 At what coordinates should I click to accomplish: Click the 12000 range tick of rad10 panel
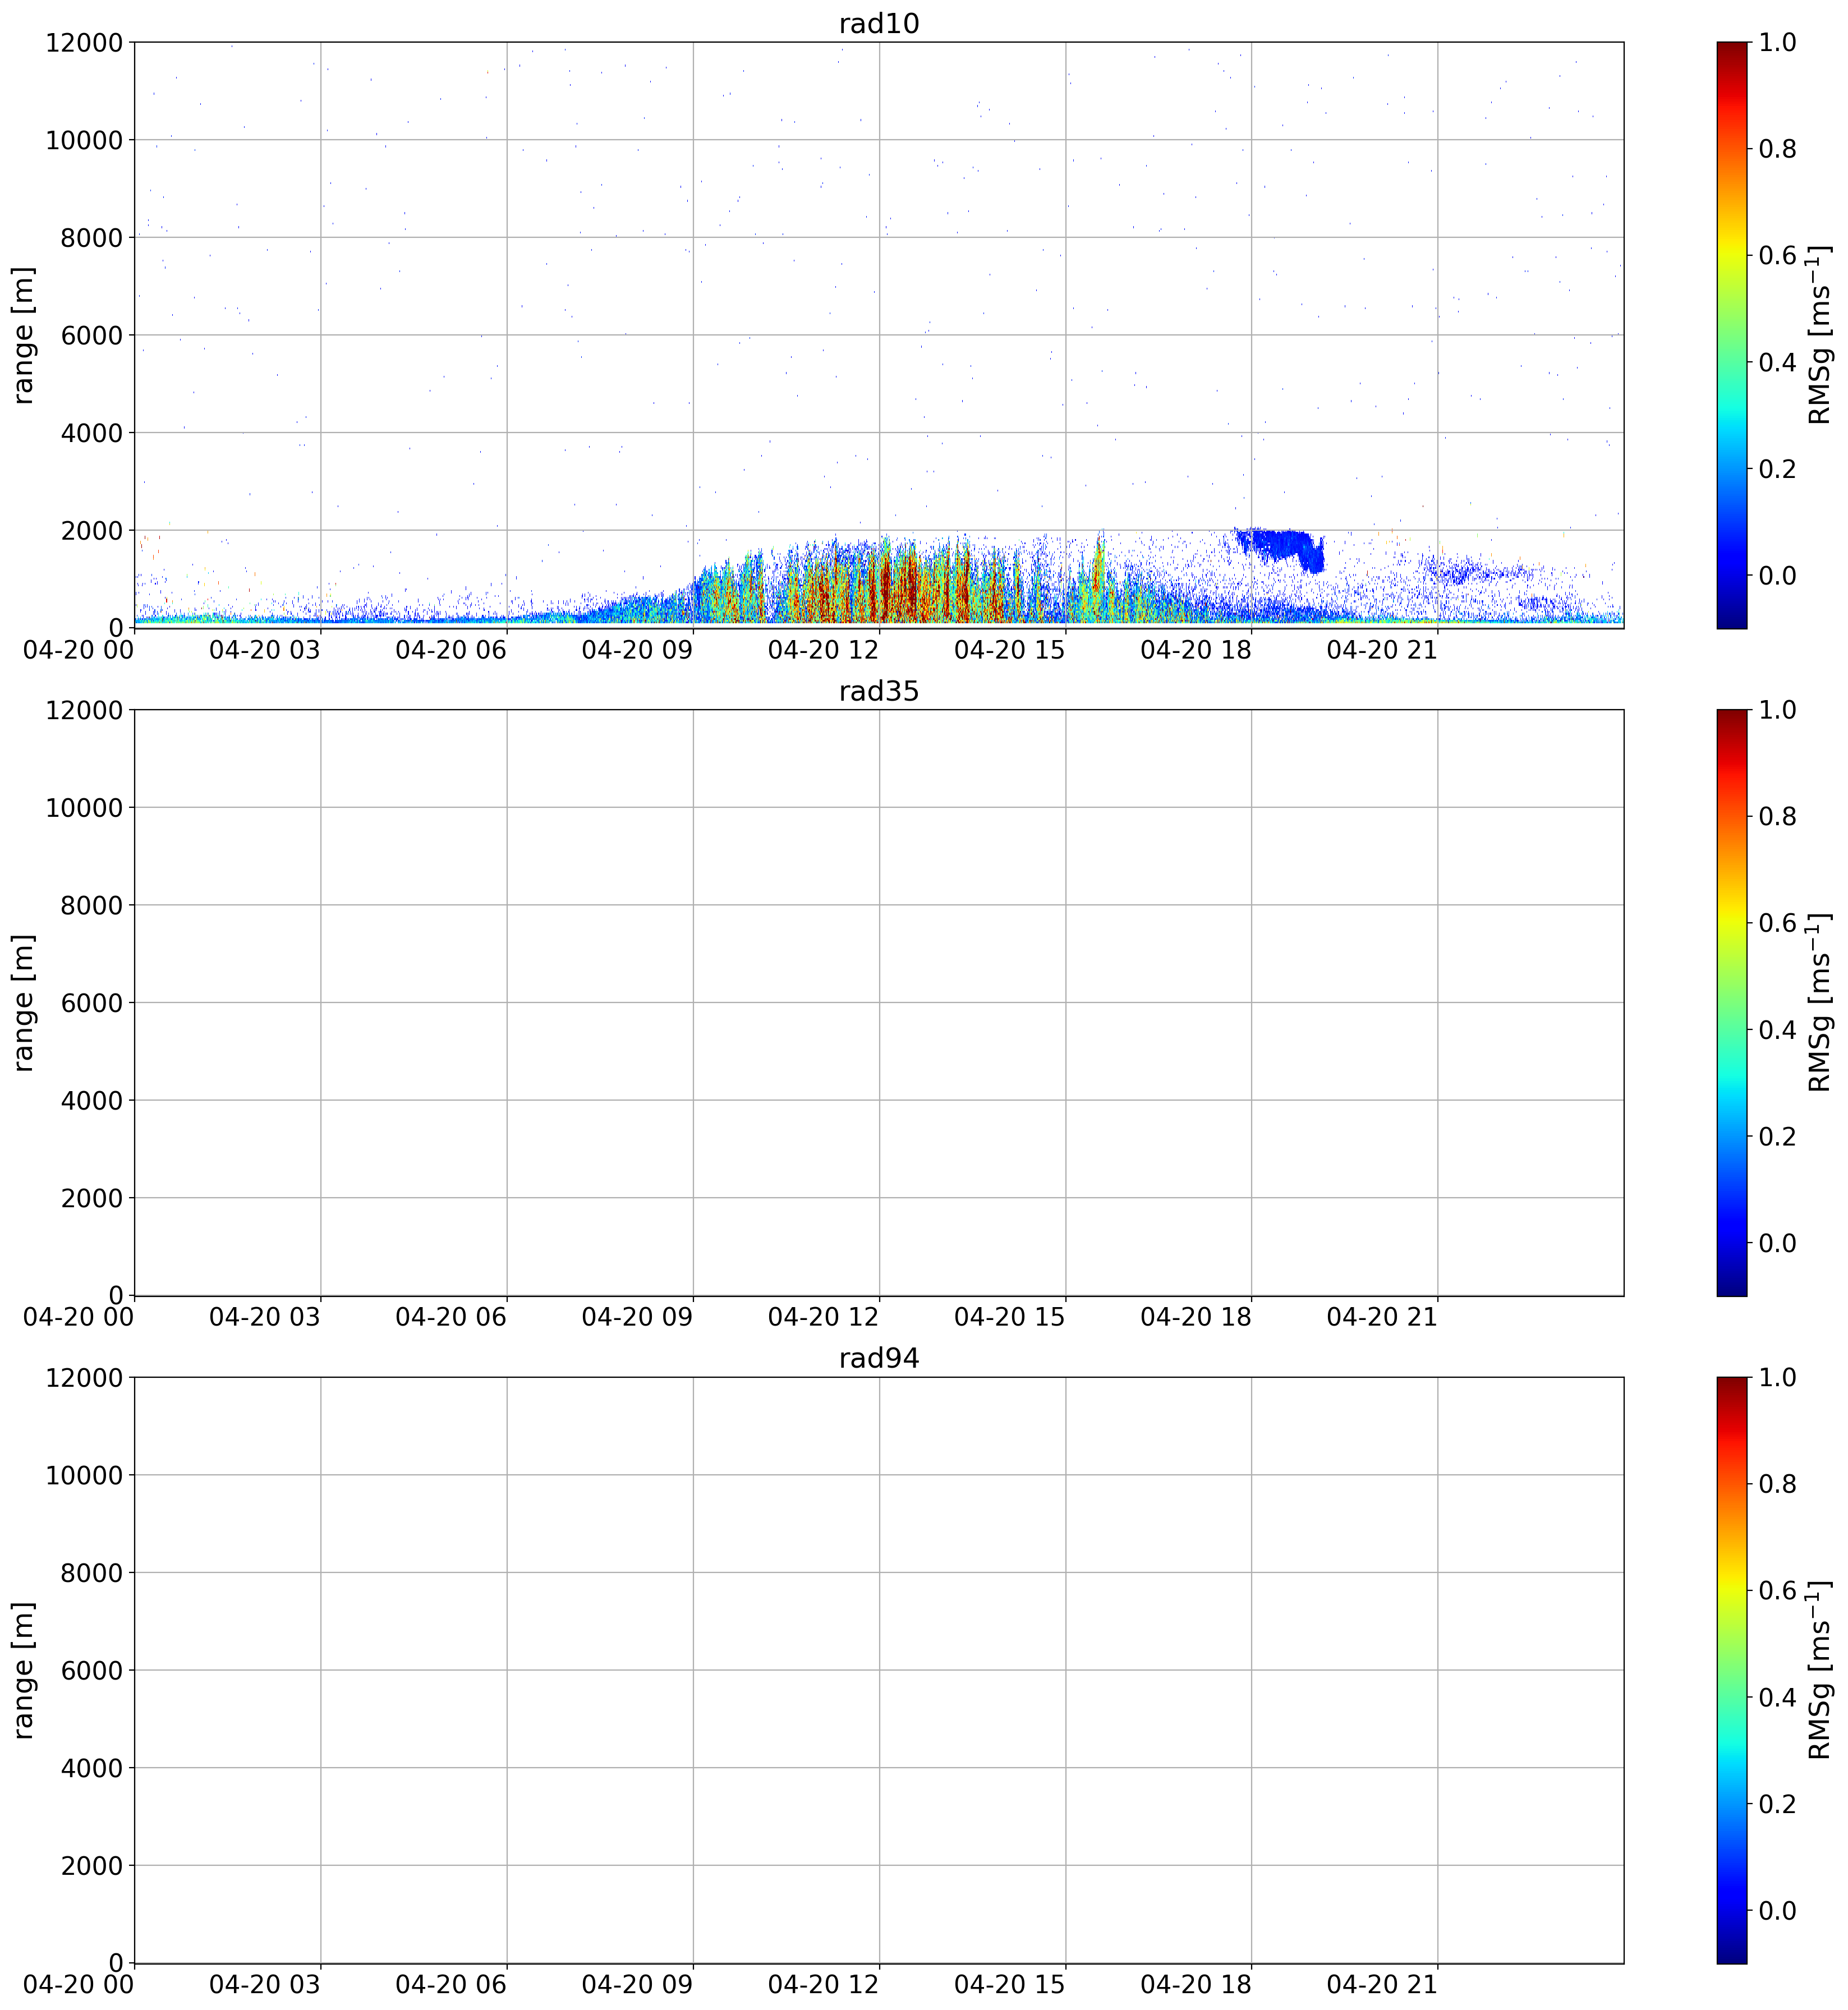(84, 43)
